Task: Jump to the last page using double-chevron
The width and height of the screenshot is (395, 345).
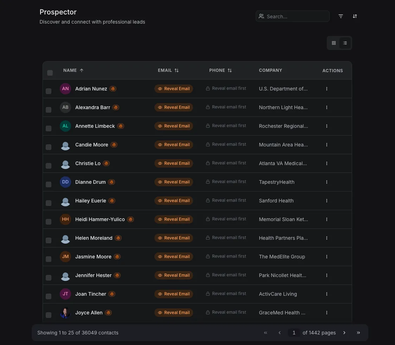Action: click(x=358, y=332)
